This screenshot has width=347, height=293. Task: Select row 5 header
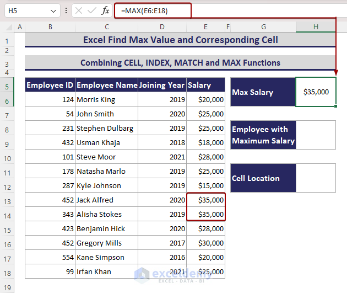click(x=7, y=85)
